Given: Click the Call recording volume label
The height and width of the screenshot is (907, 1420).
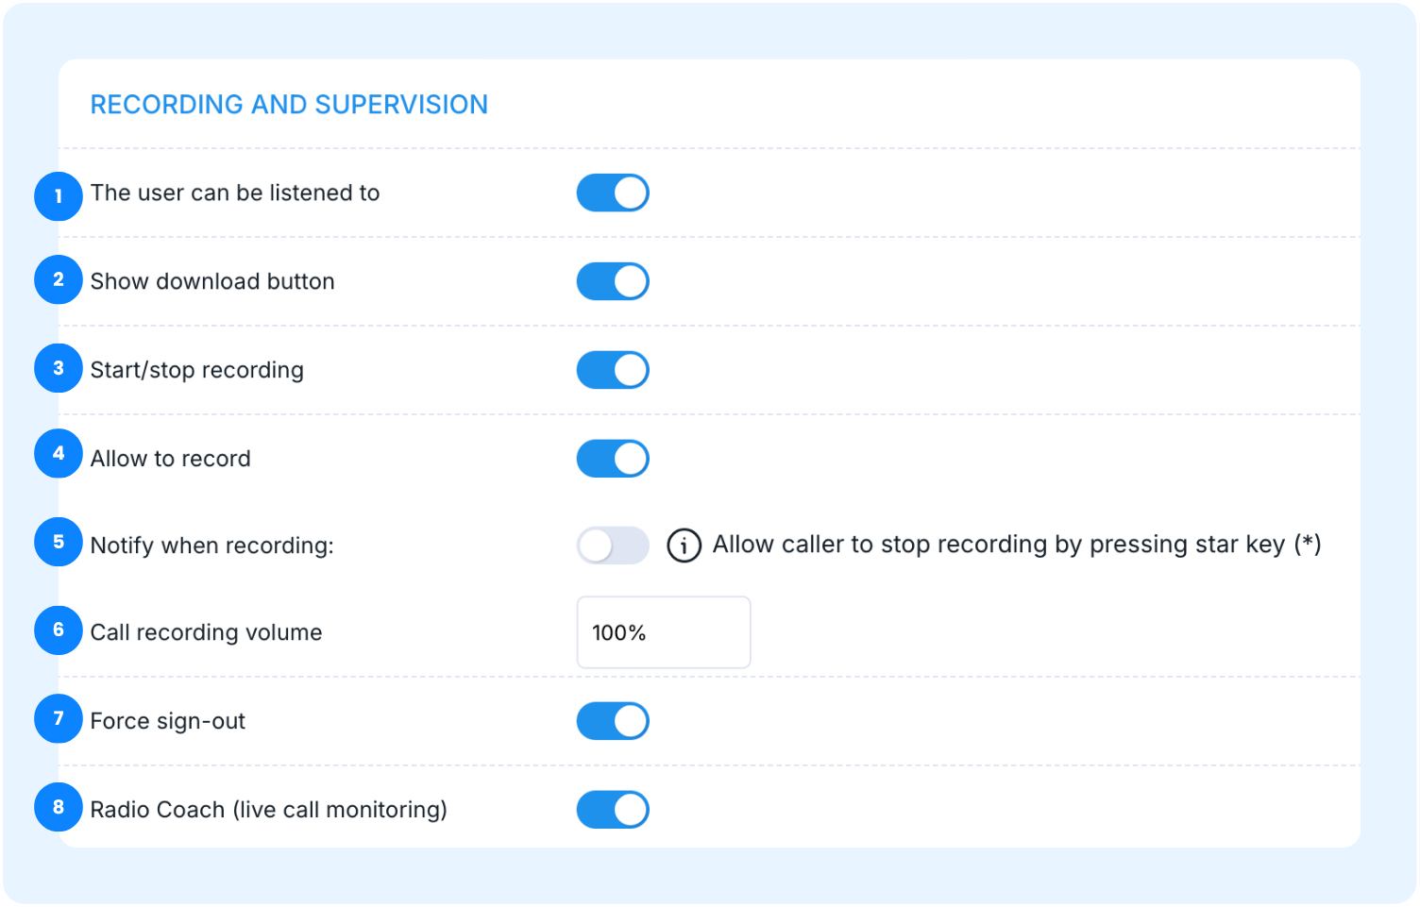Looking at the screenshot, I should coord(206,632).
